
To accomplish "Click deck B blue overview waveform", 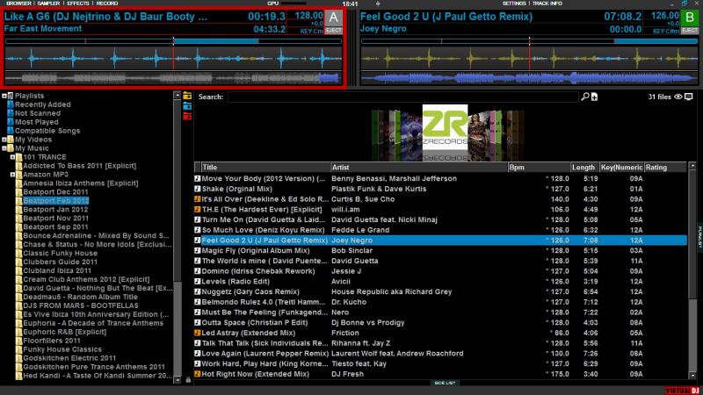I will point(530,78).
